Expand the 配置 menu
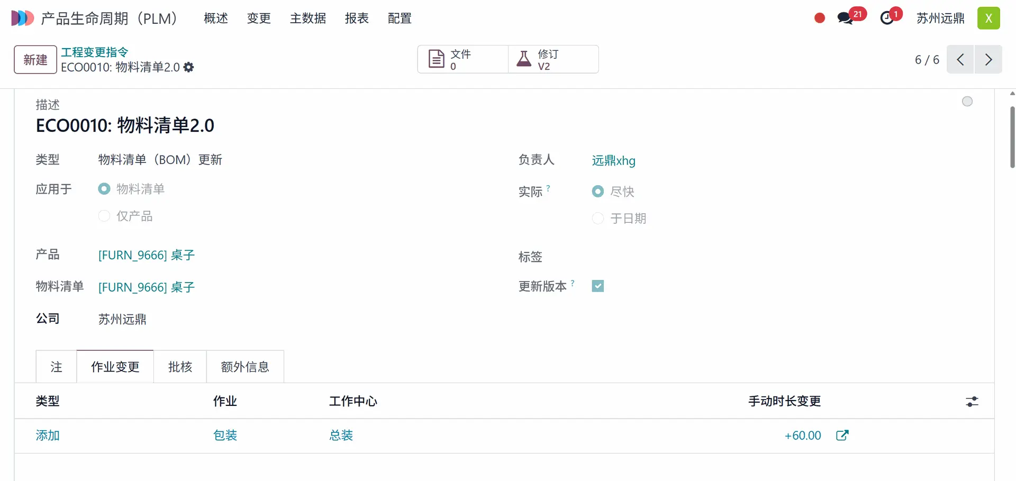The height and width of the screenshot is (481, 1016). 399,19
